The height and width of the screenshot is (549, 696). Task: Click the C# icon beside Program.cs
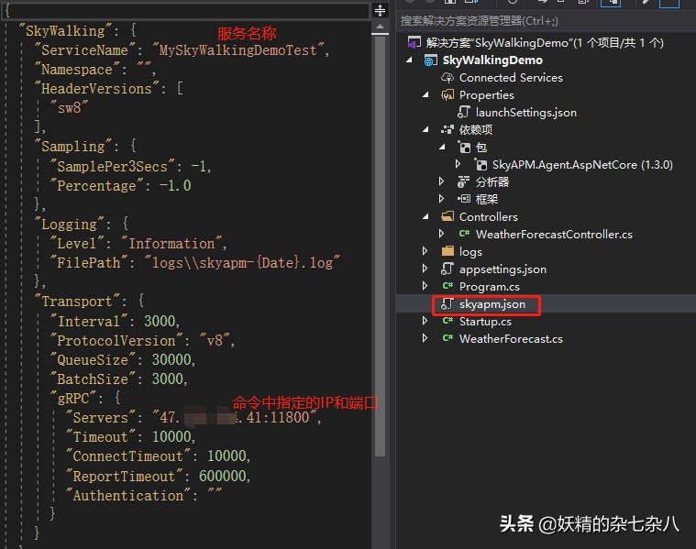coord(447,286)
